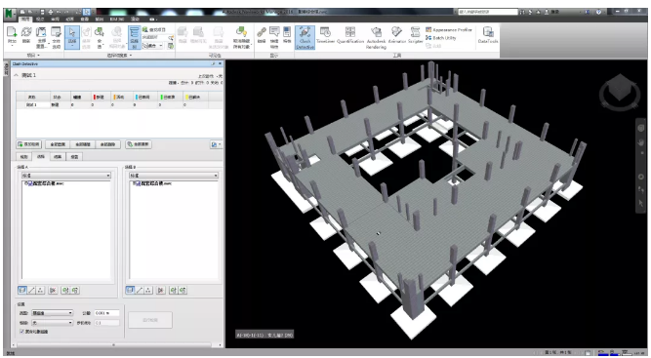The image size is (651, 358).
Task: Toggle surfaces icon under Selection A pane
Action: coord(22,291)
